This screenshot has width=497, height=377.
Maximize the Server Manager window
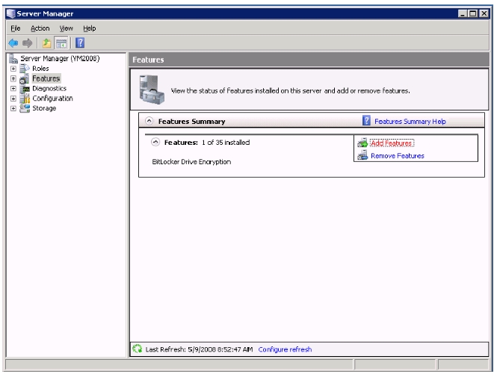(x=473, y=13)
